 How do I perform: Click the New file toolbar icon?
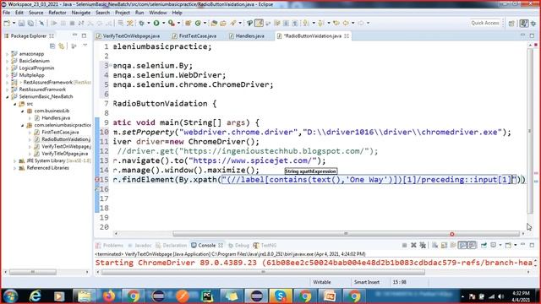tap(7, 23)
